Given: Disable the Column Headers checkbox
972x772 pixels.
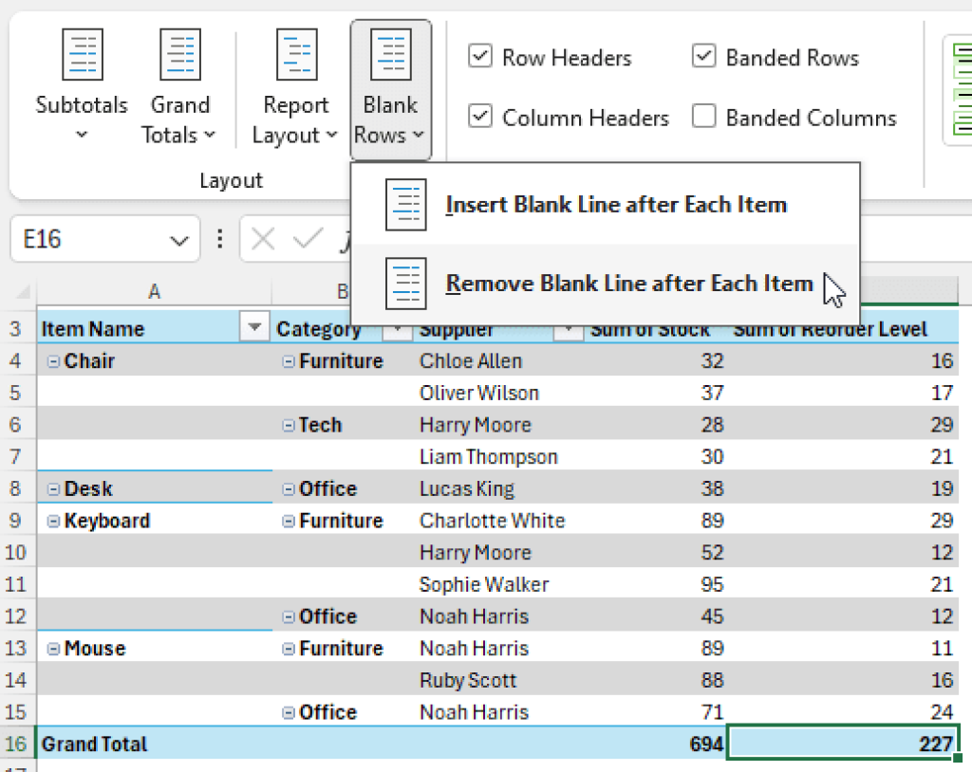Looking at the screenshot, I should pyautogui.click(x=479, y=118).
